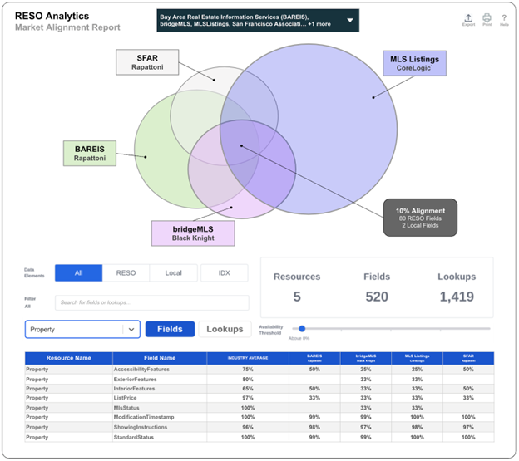
Task: Click the Print icon
Action: click(x=488, y=20)
